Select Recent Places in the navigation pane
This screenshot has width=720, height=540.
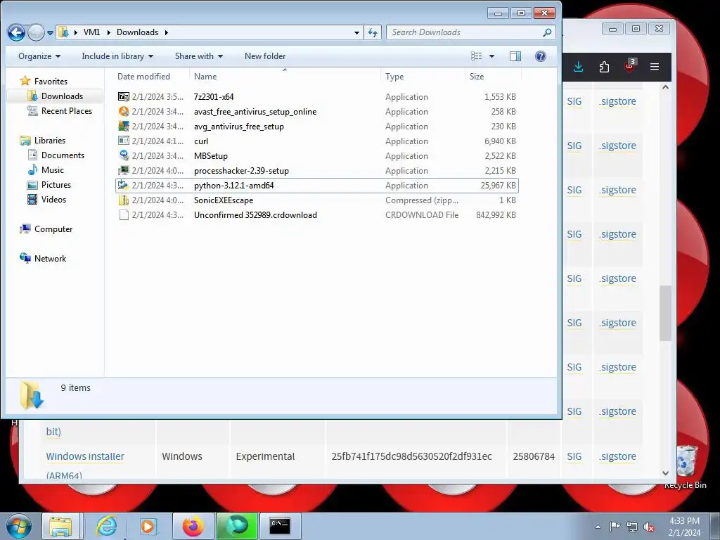(67, 110)
